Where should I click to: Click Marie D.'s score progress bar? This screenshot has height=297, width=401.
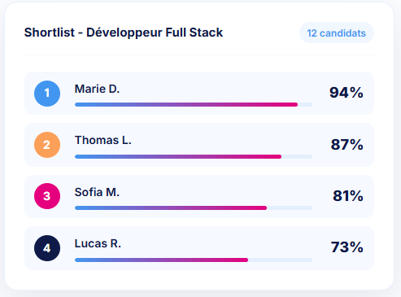(194, 104)
